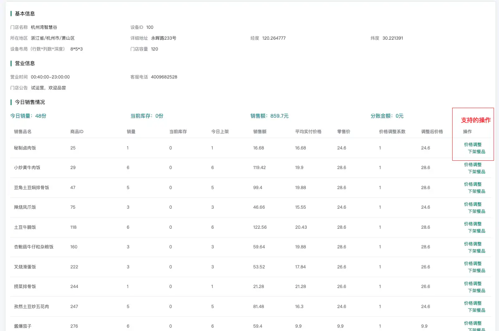The height and width of the screenshot is (331, 499).
Task: Remove 辣烧凤爪饭 using its 下架餐品 link
Action: [476, 212]
